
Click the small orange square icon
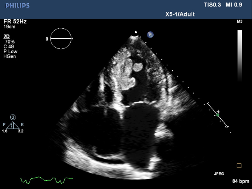coord(239,166)
